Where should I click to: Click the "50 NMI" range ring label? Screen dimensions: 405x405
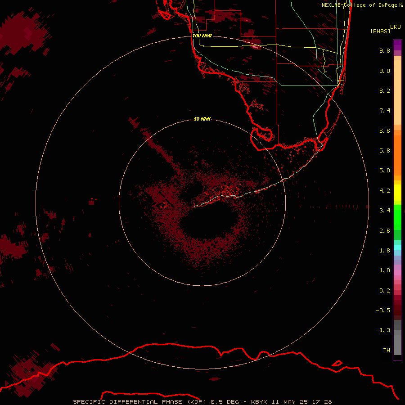click(202, 119)
